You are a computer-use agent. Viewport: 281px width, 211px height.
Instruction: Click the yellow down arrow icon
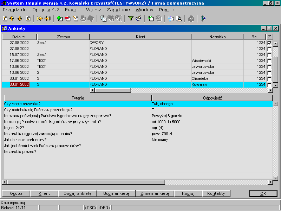20,19
